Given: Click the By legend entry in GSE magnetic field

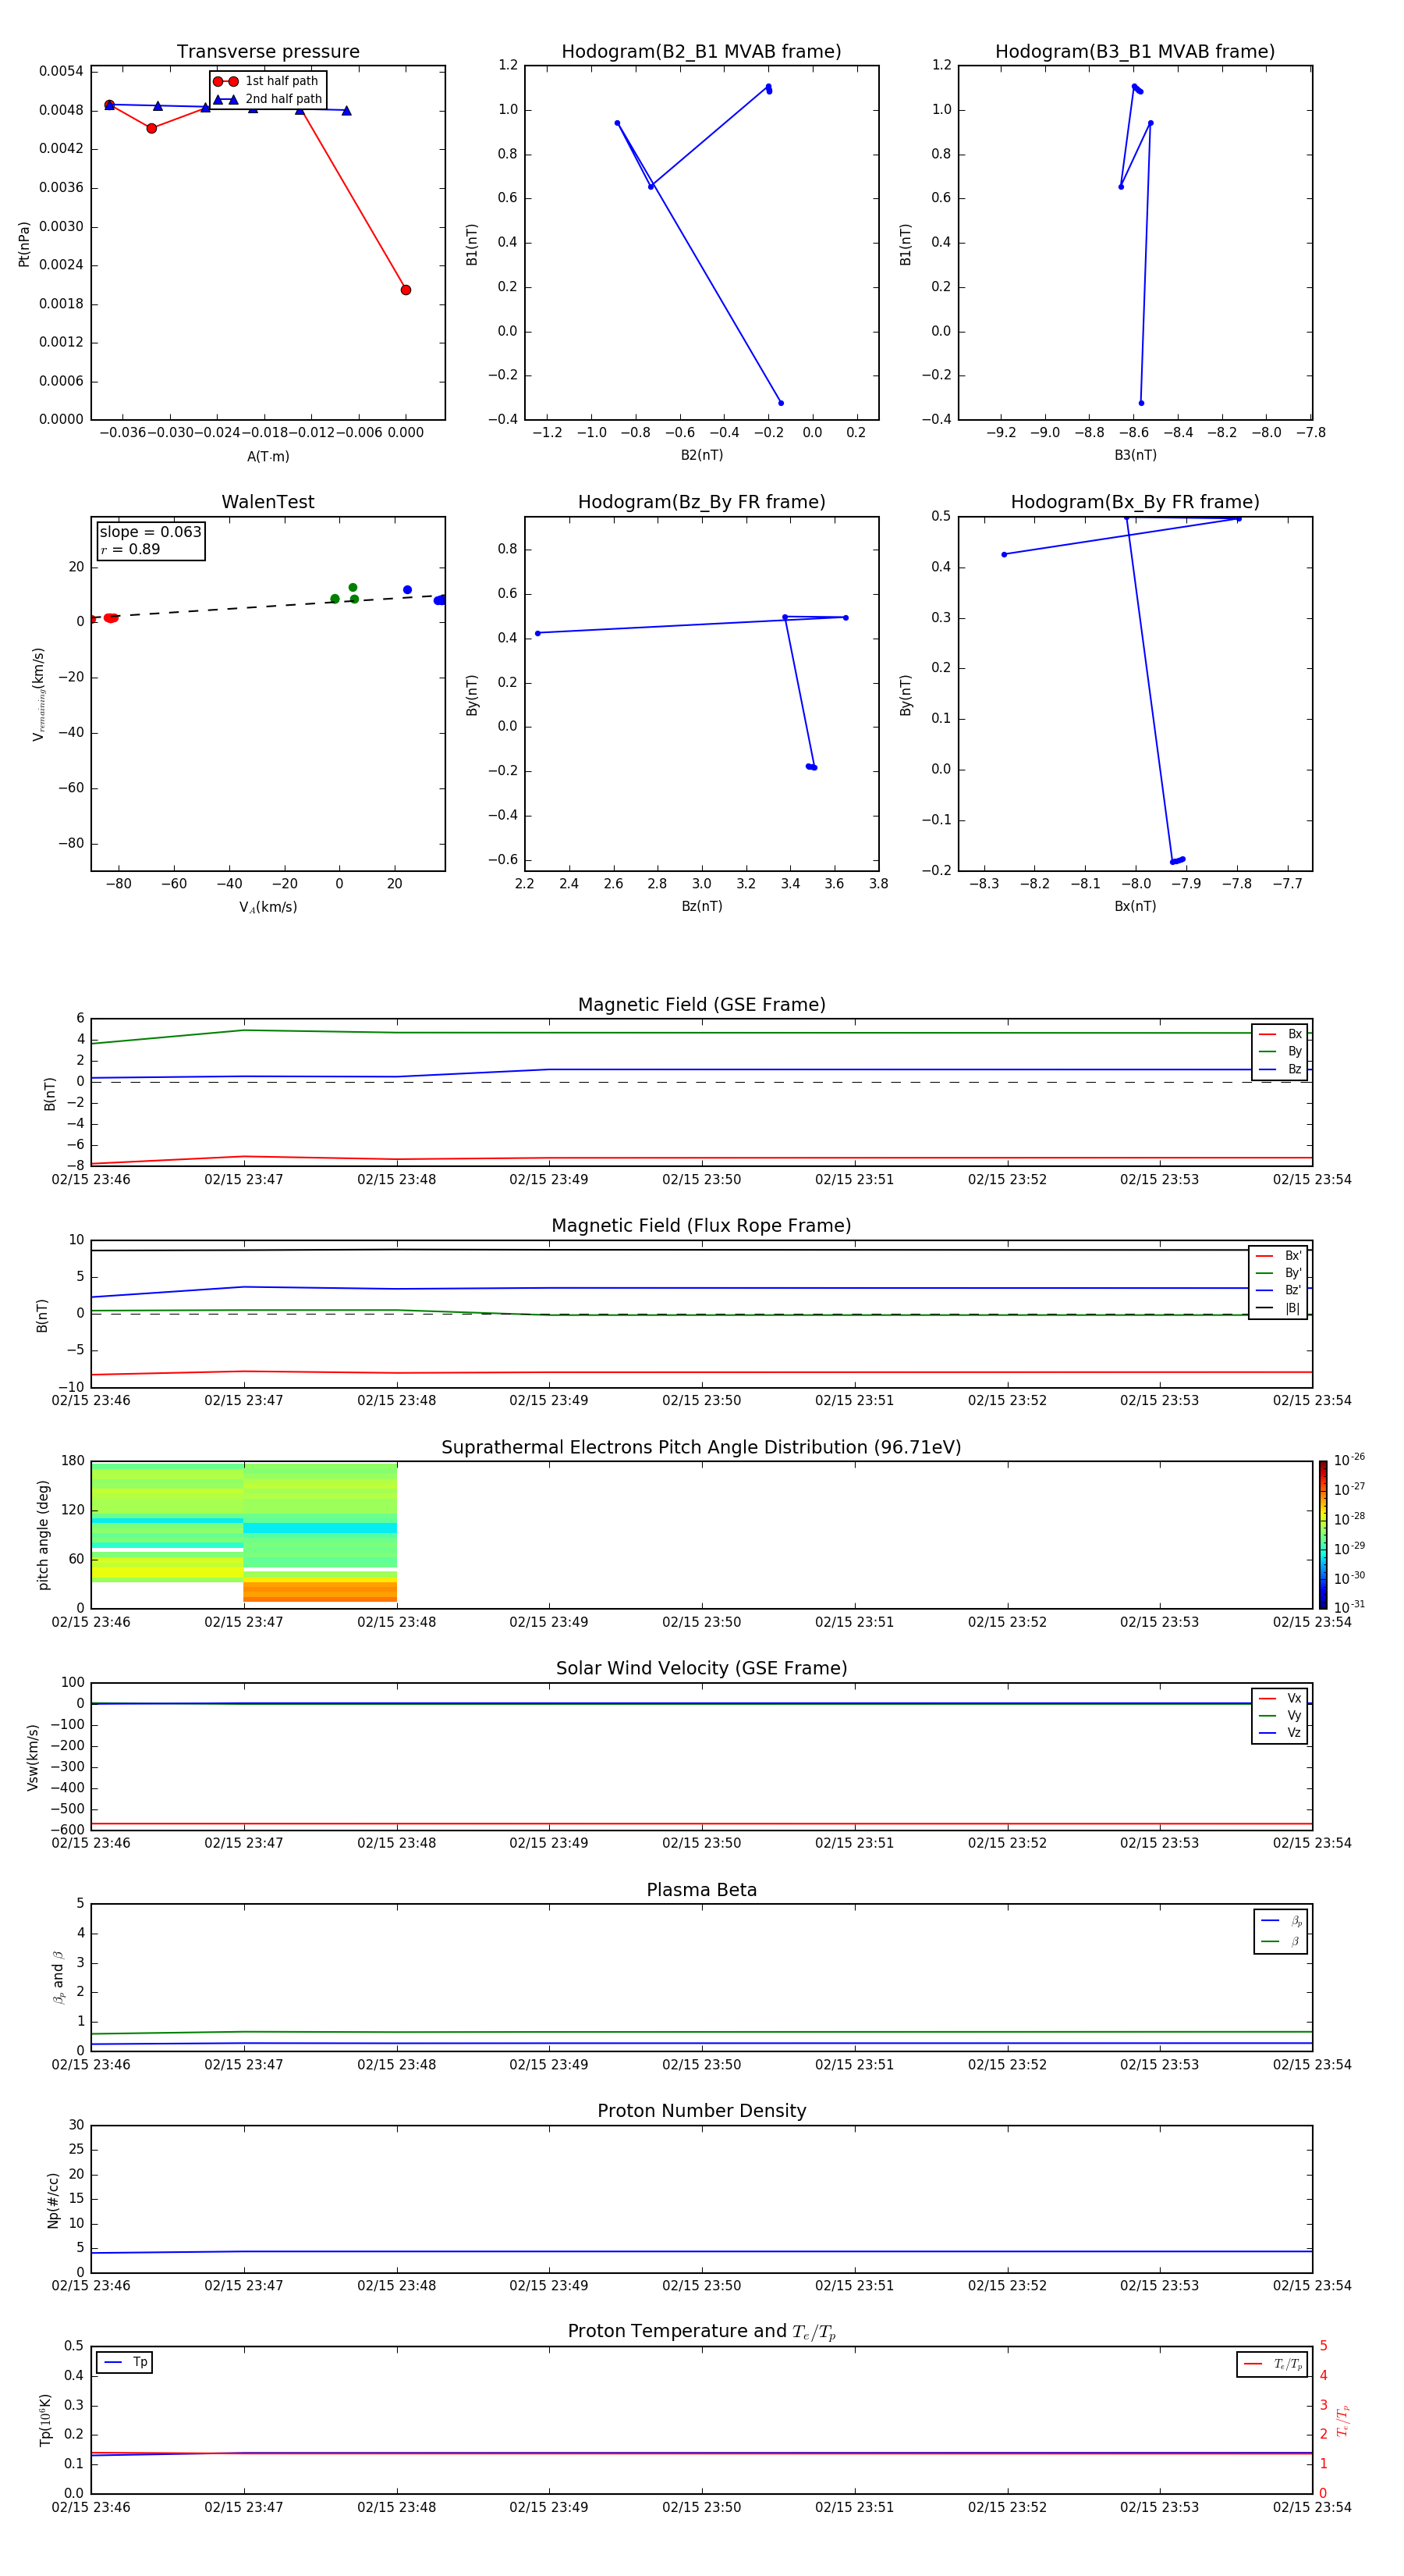Looking at the screenshot, I should tap(1280, 1051).
